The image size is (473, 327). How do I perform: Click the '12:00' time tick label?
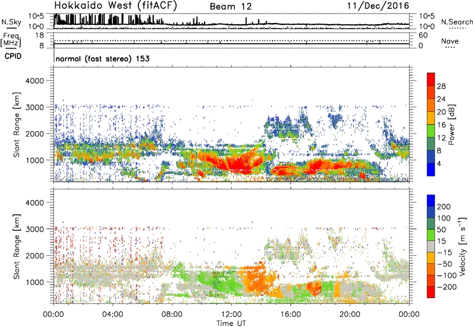(231, 315)
